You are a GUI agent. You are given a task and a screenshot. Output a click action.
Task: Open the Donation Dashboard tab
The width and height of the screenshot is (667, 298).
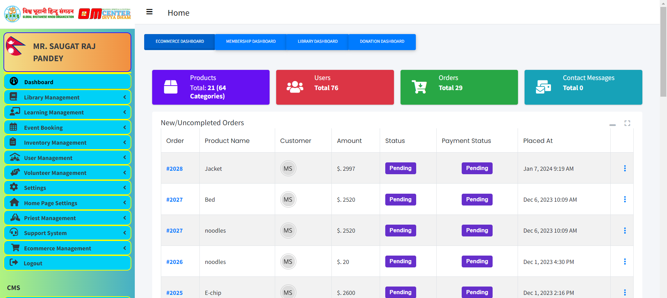tap(382, 42)
